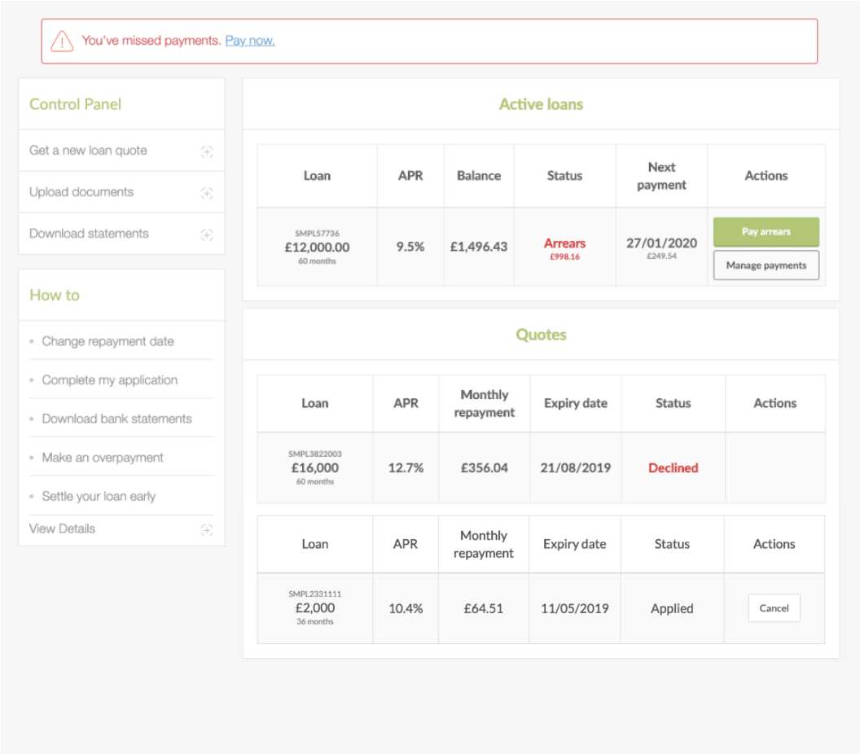This screenshot has height=754, width=860.
Task: Open Change repayment date guide
Action: click(x=108, y=341)
